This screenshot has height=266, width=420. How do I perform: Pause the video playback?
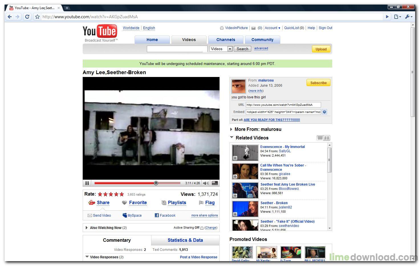pos(87,183)
